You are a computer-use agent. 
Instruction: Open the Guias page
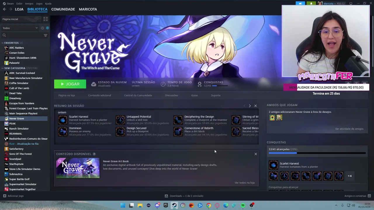(195, 95)
